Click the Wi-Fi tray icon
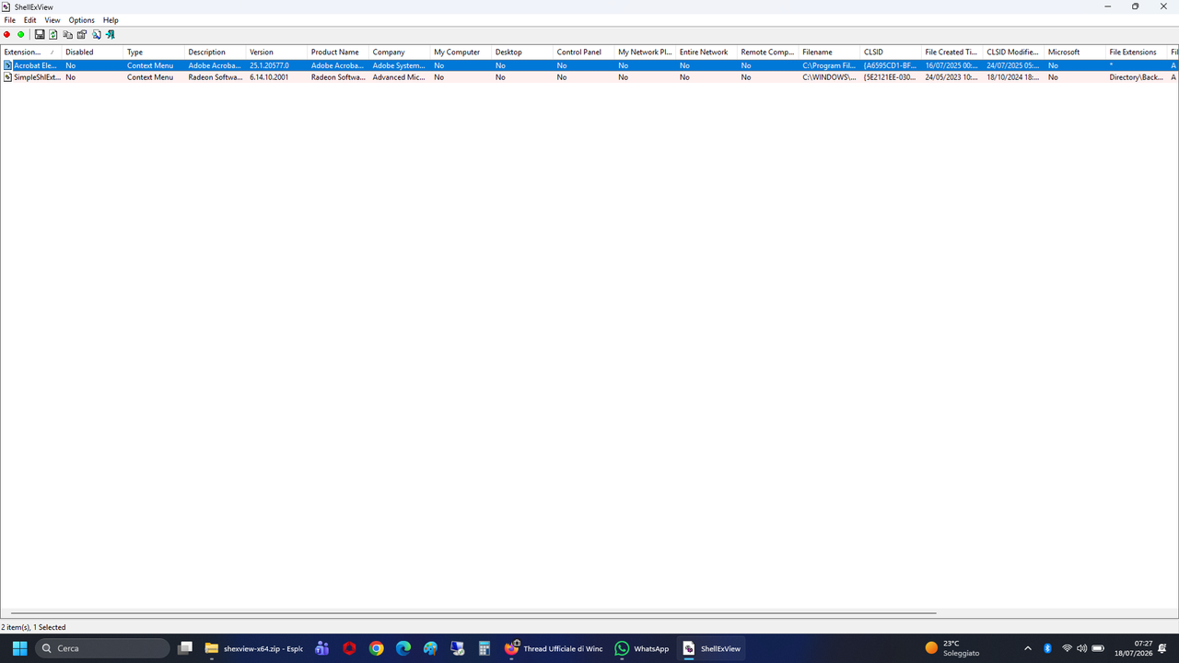This screenshot has height=663, width=1179. (1067, 648)
